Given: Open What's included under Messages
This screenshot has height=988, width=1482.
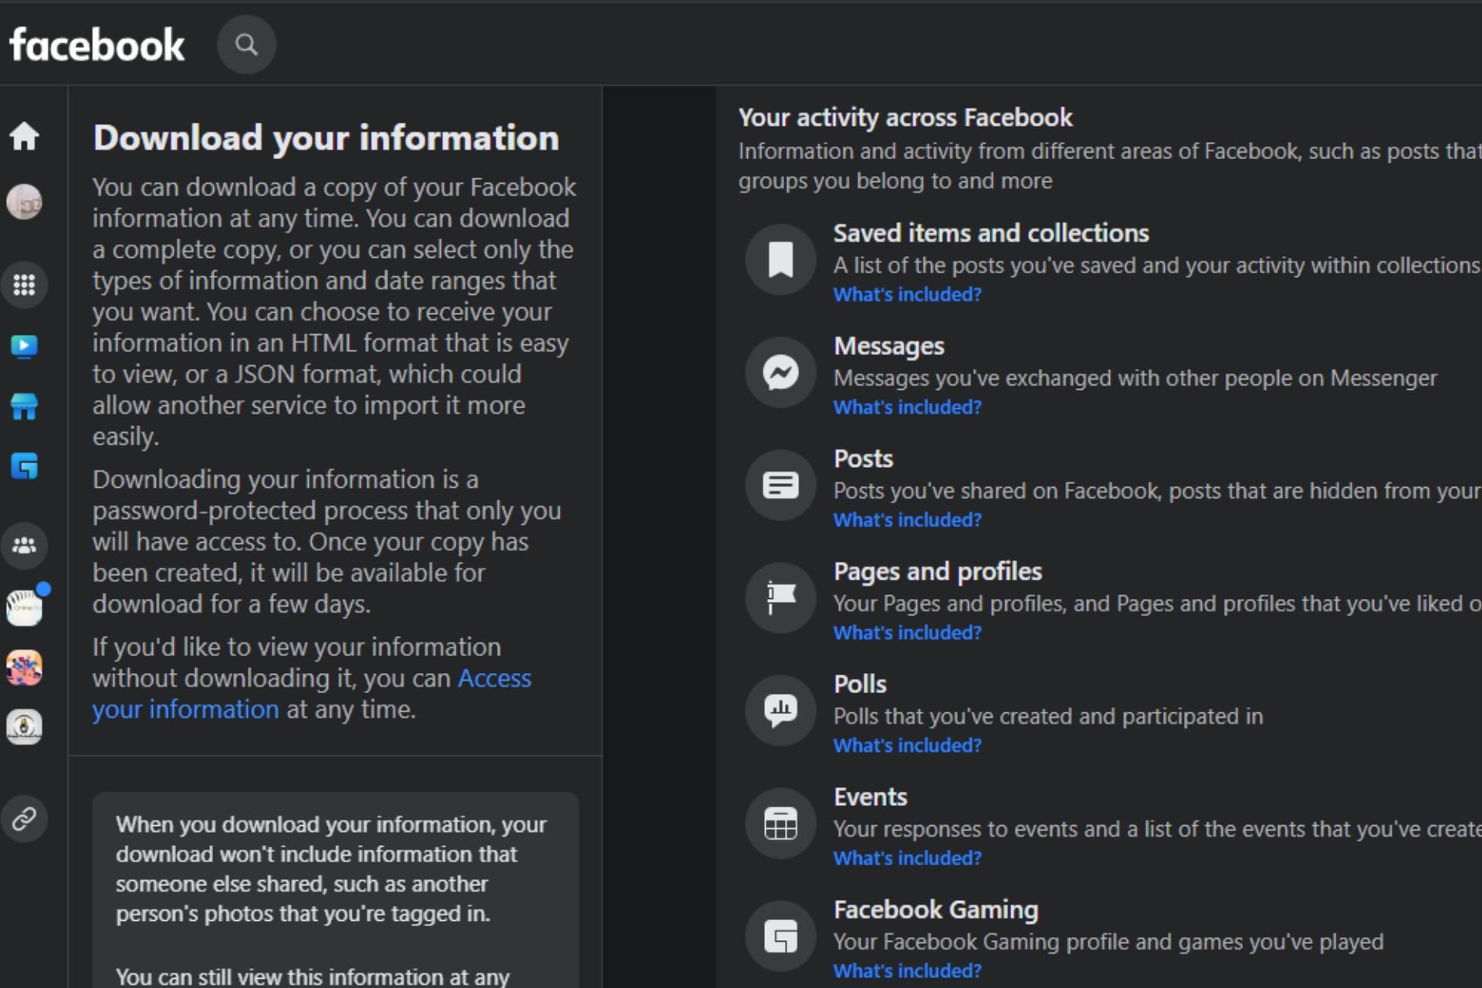Looking at the screenshot, I should pyautogui.click(x=907, y=407).
